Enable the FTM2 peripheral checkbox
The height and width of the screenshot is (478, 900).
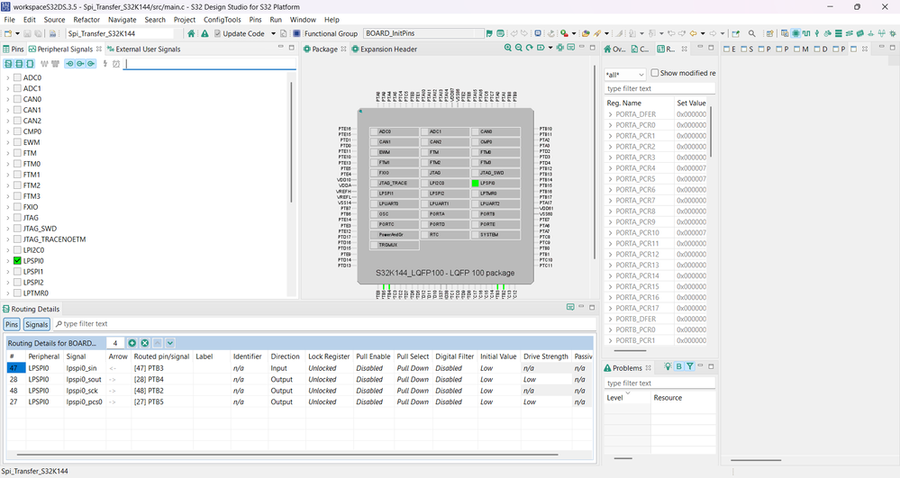point(17,185)
